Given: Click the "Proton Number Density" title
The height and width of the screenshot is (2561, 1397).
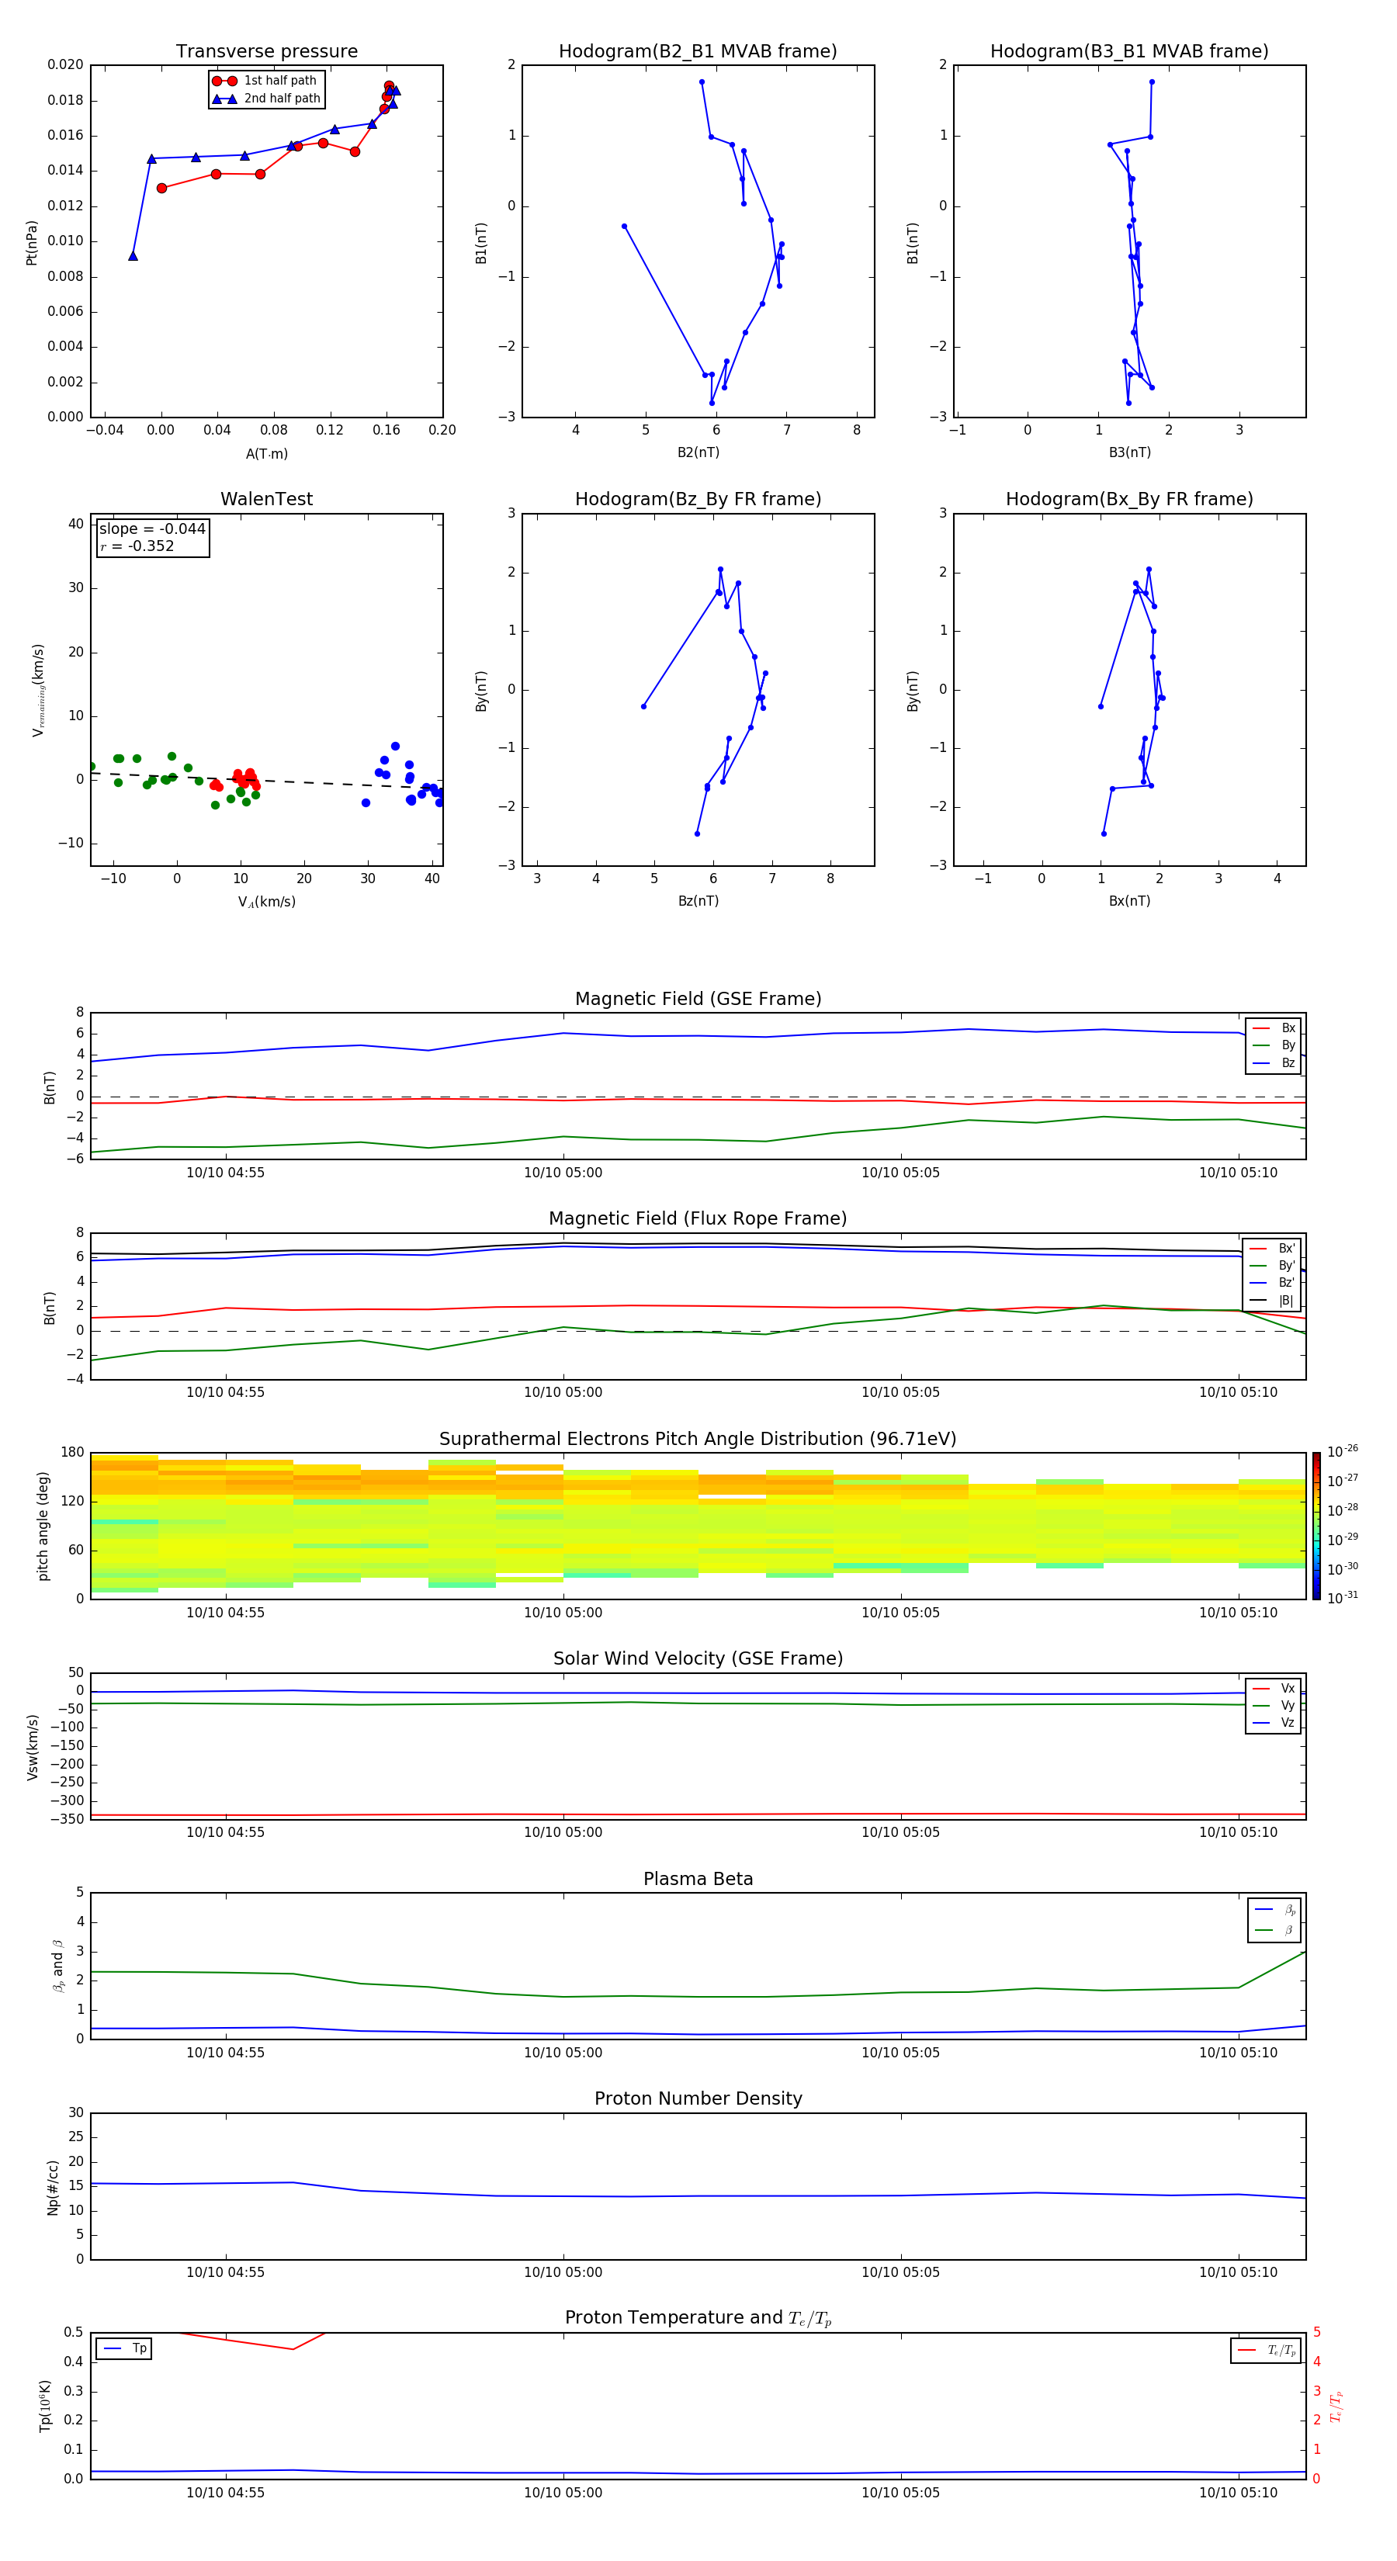Looking at the screenshot, I should click(x=698, y=2098).
